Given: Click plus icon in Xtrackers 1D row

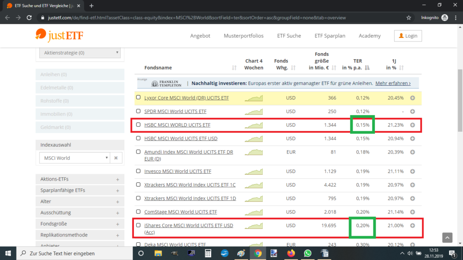Looking at the screenshot, I should (412, 199).
